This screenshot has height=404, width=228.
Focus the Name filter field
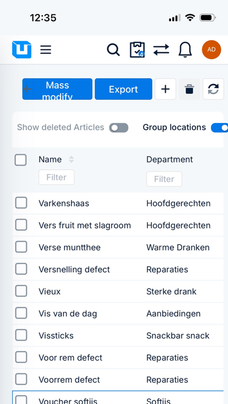(x=56, y=177)
